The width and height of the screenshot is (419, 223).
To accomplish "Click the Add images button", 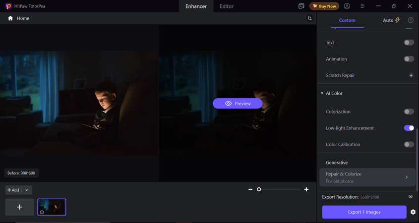I will (x=13, y=190).
